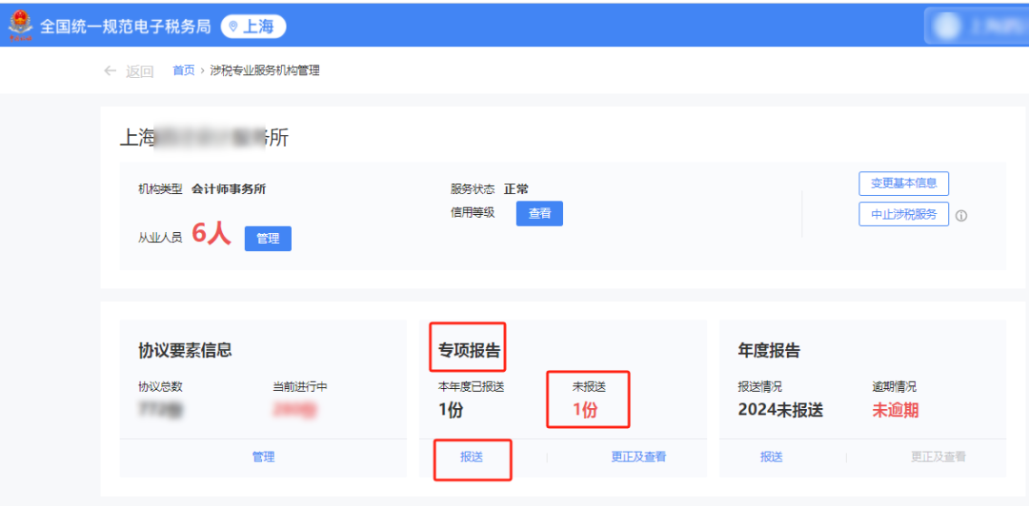Open 更正及查看 under 专项报告
1029x506 pixels.
(x=638, y=457)
